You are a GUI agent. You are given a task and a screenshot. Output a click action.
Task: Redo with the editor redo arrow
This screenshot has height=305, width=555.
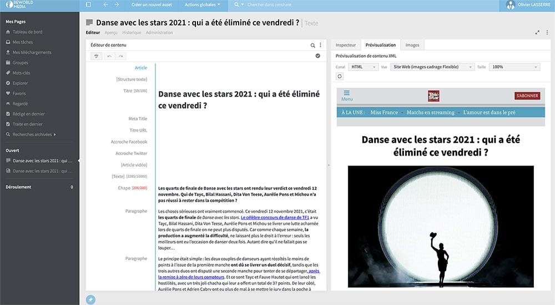click(x=120, y=56)
